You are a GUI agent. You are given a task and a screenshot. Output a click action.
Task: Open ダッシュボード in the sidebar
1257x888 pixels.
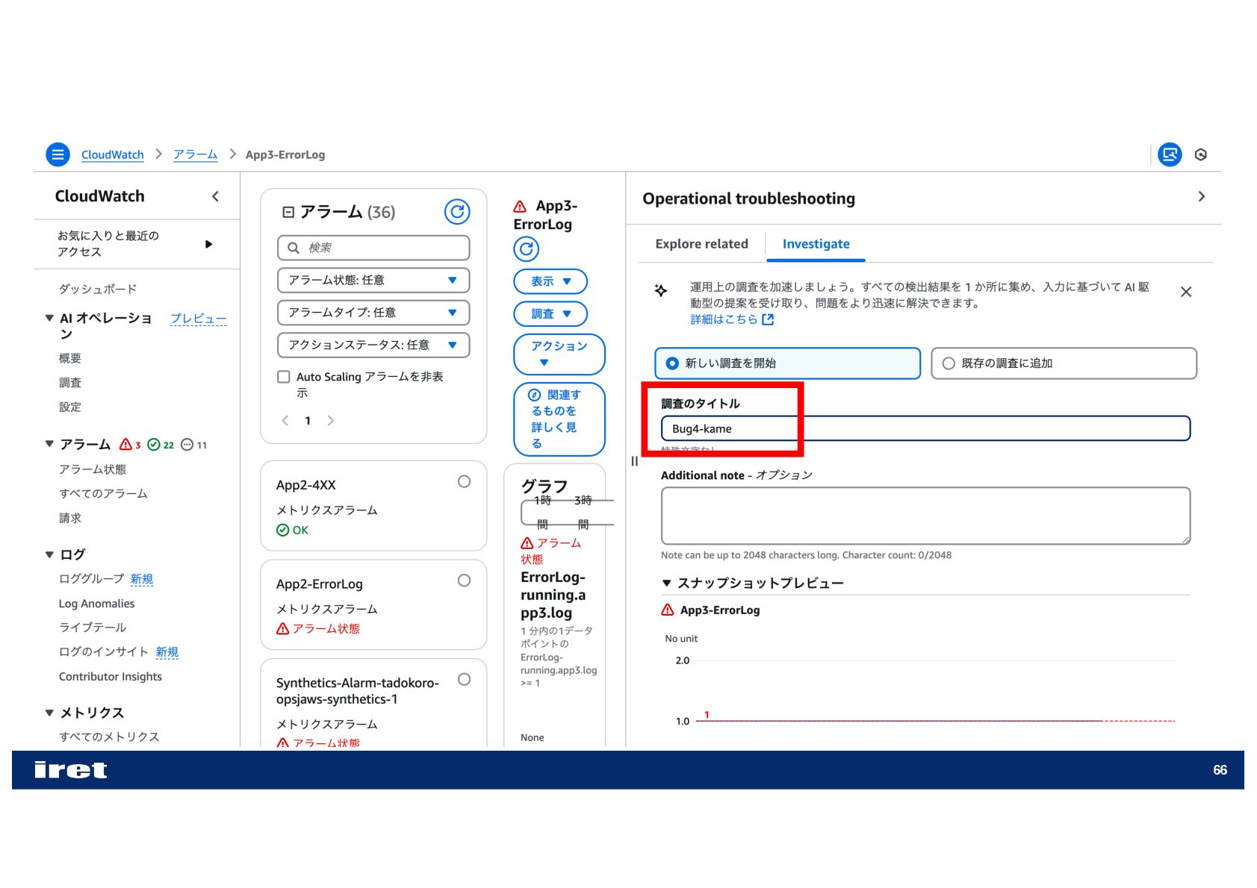98,289
